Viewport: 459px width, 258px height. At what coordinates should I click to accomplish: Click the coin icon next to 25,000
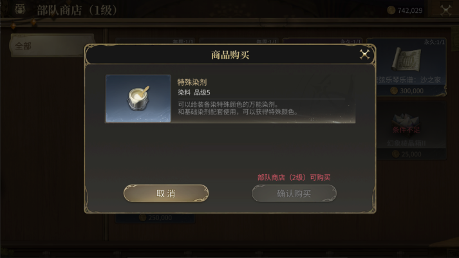pyautogui.click(x=395, y=154)
